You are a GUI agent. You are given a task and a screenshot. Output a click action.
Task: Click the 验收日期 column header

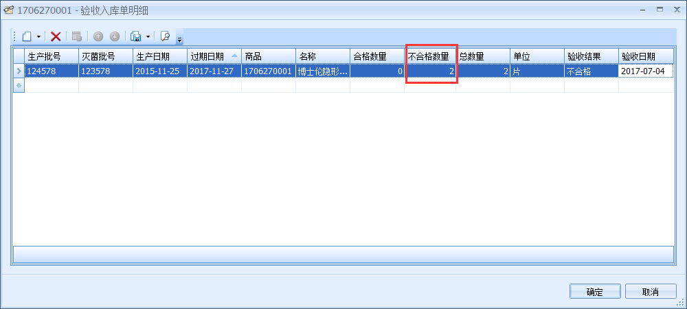click(x=646, y=56)
